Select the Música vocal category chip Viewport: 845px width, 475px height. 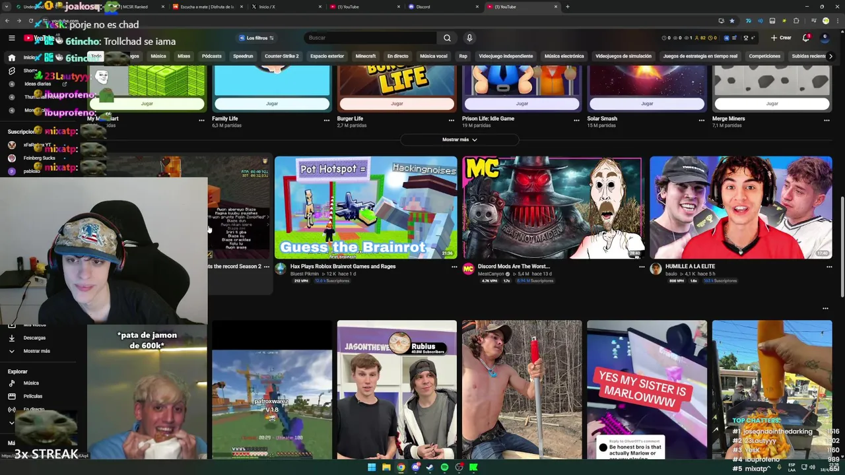434,56
